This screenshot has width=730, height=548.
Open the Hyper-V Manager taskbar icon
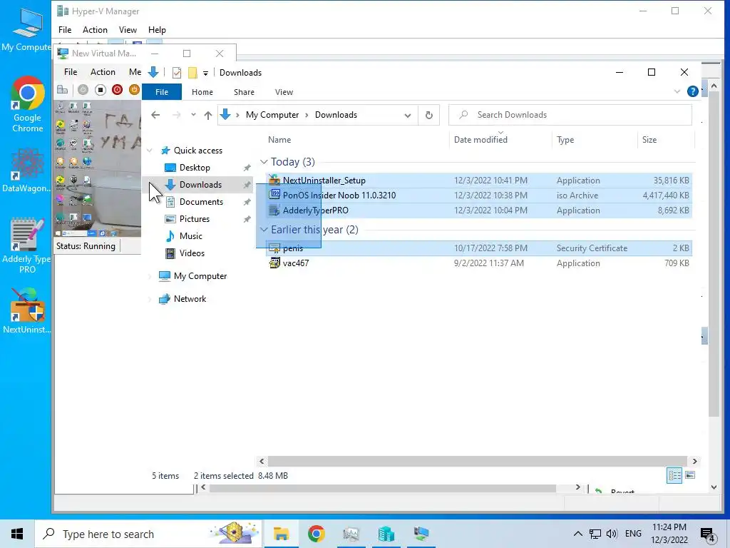pyautogui.click(x=386, y=534)
